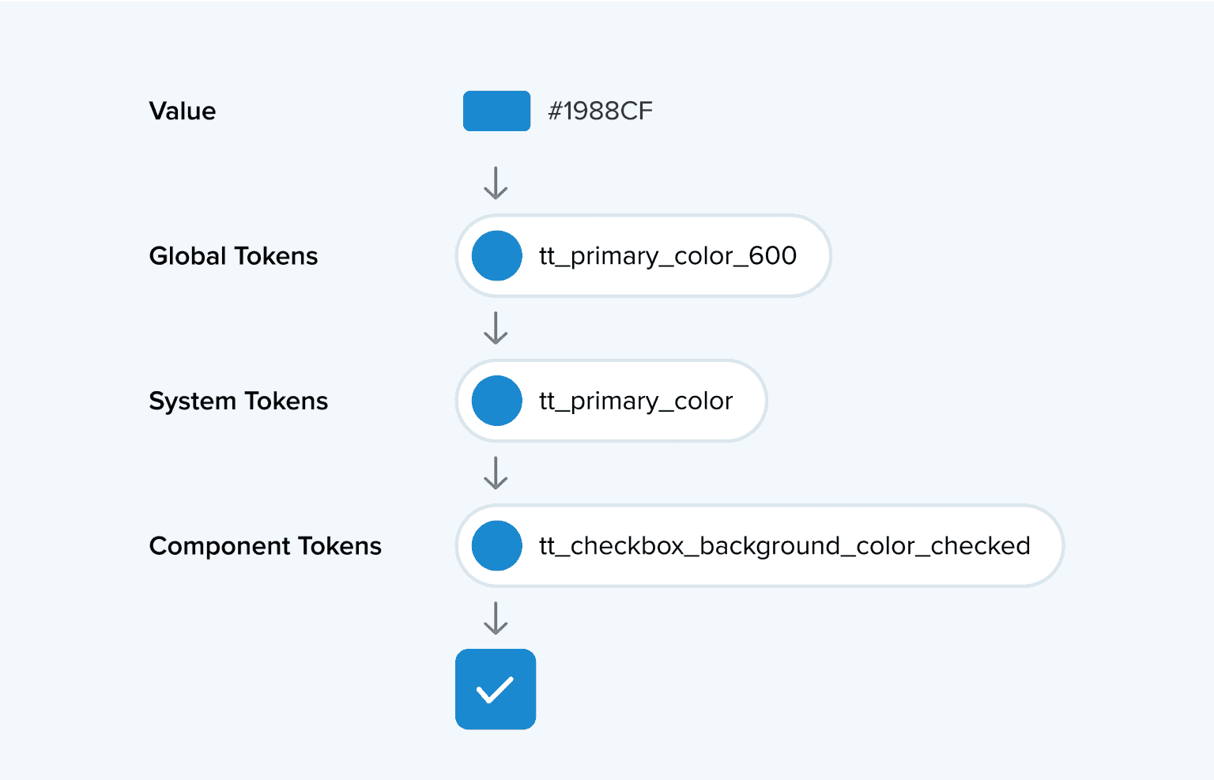Select the tt_checkbox_background_color_checked token name
This screenshot has width=1214, height=780.
(x=784, y=546)
